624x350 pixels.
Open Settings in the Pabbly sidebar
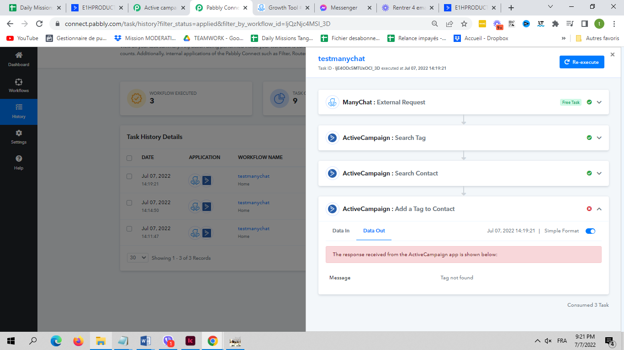pyautogui.click(x=19, y=137)
